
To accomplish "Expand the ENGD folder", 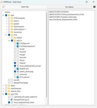I will click(x=9, y=38).
